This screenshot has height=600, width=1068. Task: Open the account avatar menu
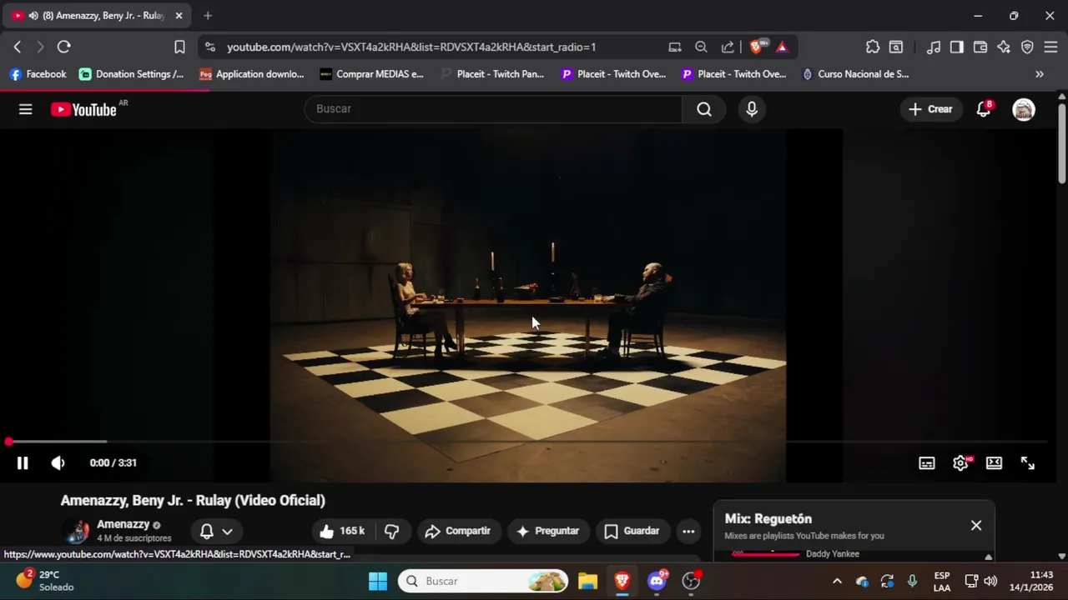1024,109
